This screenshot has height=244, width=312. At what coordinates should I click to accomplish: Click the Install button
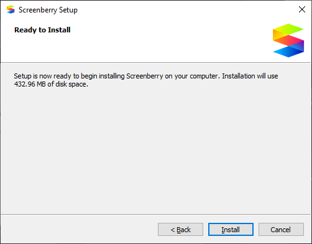(x=231, y=230)
